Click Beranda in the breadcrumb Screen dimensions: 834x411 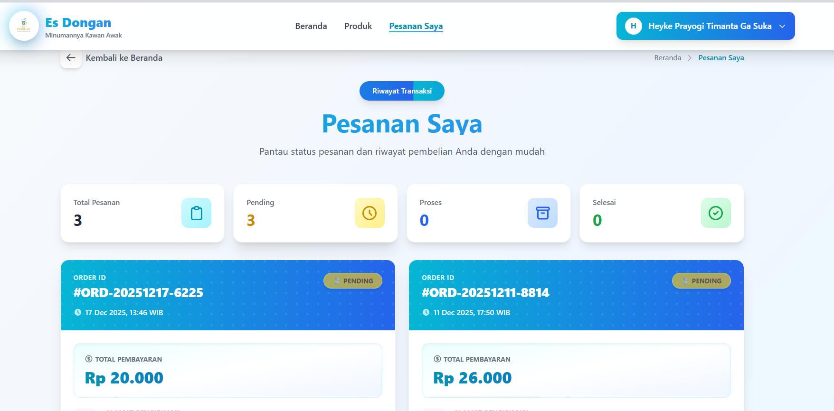(667, 57)
